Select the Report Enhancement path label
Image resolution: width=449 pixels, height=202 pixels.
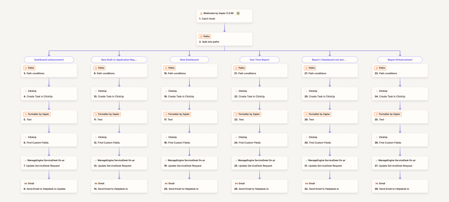(x=399, y=59)
